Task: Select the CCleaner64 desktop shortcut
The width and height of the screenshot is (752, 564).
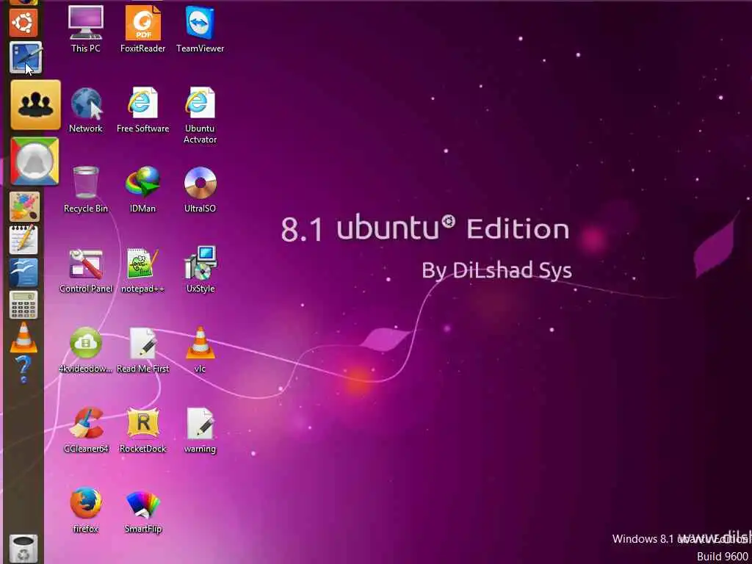Action: tap(87, 430)
